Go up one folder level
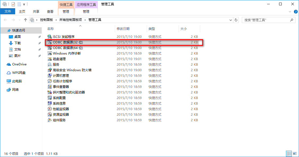The image size is (299, 157). pos(25,20)
